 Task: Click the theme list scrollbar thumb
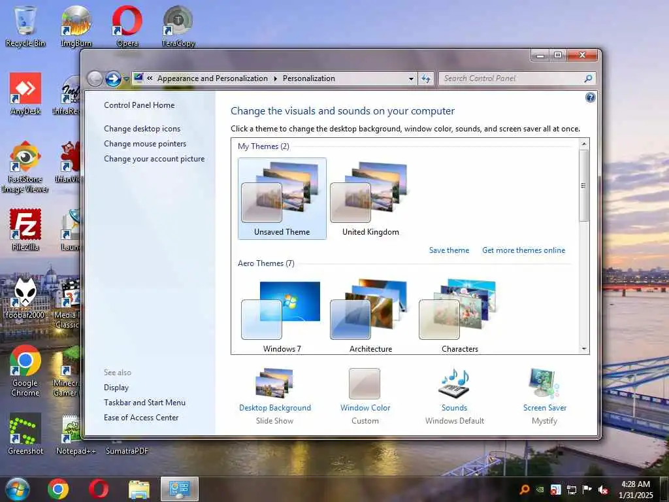pyautogui.click(x=583, y=185)
